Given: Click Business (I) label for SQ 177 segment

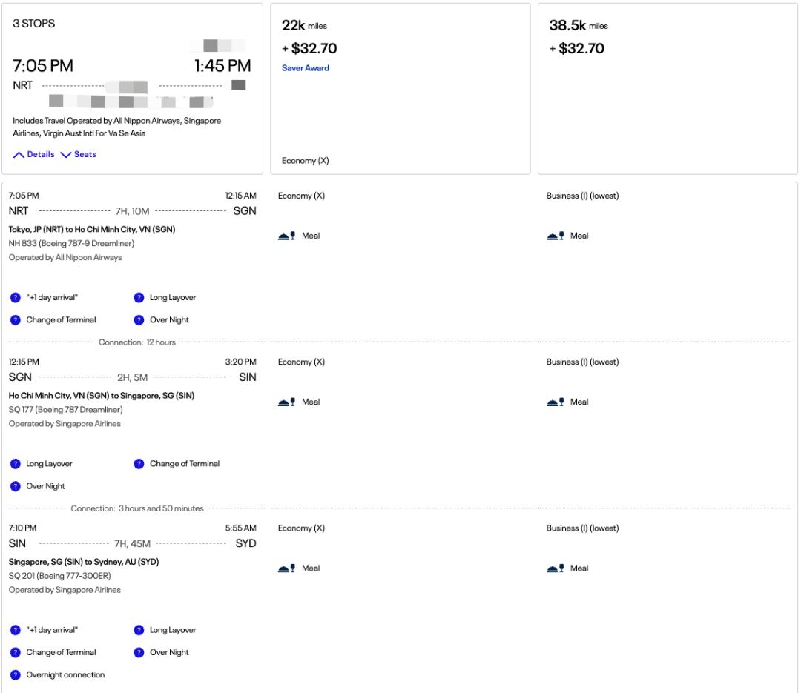Looking at the screenshot, I should click(x=582, y=362).
